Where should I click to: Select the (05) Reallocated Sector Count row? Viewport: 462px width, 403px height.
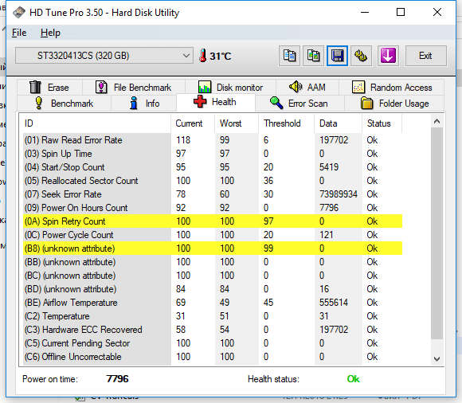click(213, 181)
